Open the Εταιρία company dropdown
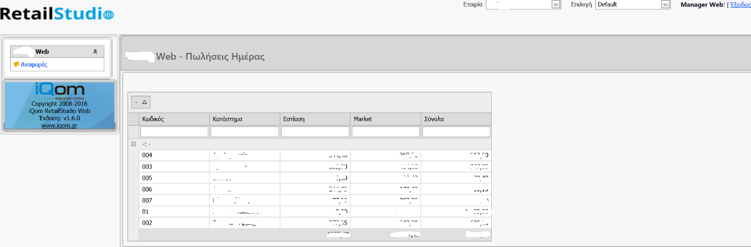Screen dimensions: 751x247 click(x=555, y=4)
